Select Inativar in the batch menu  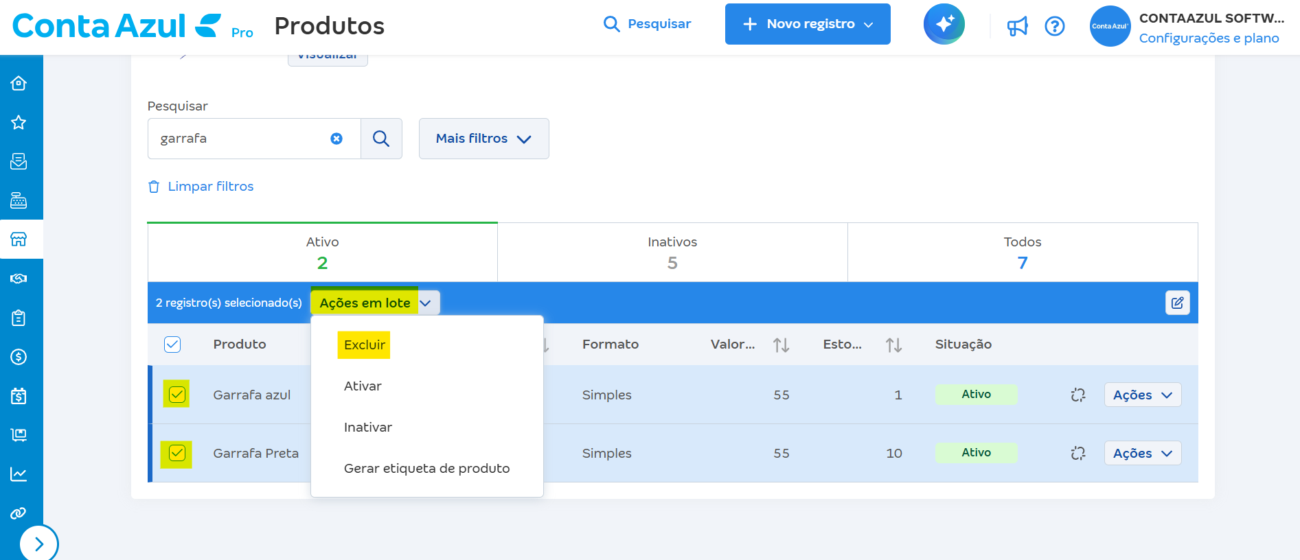(368, 427)
